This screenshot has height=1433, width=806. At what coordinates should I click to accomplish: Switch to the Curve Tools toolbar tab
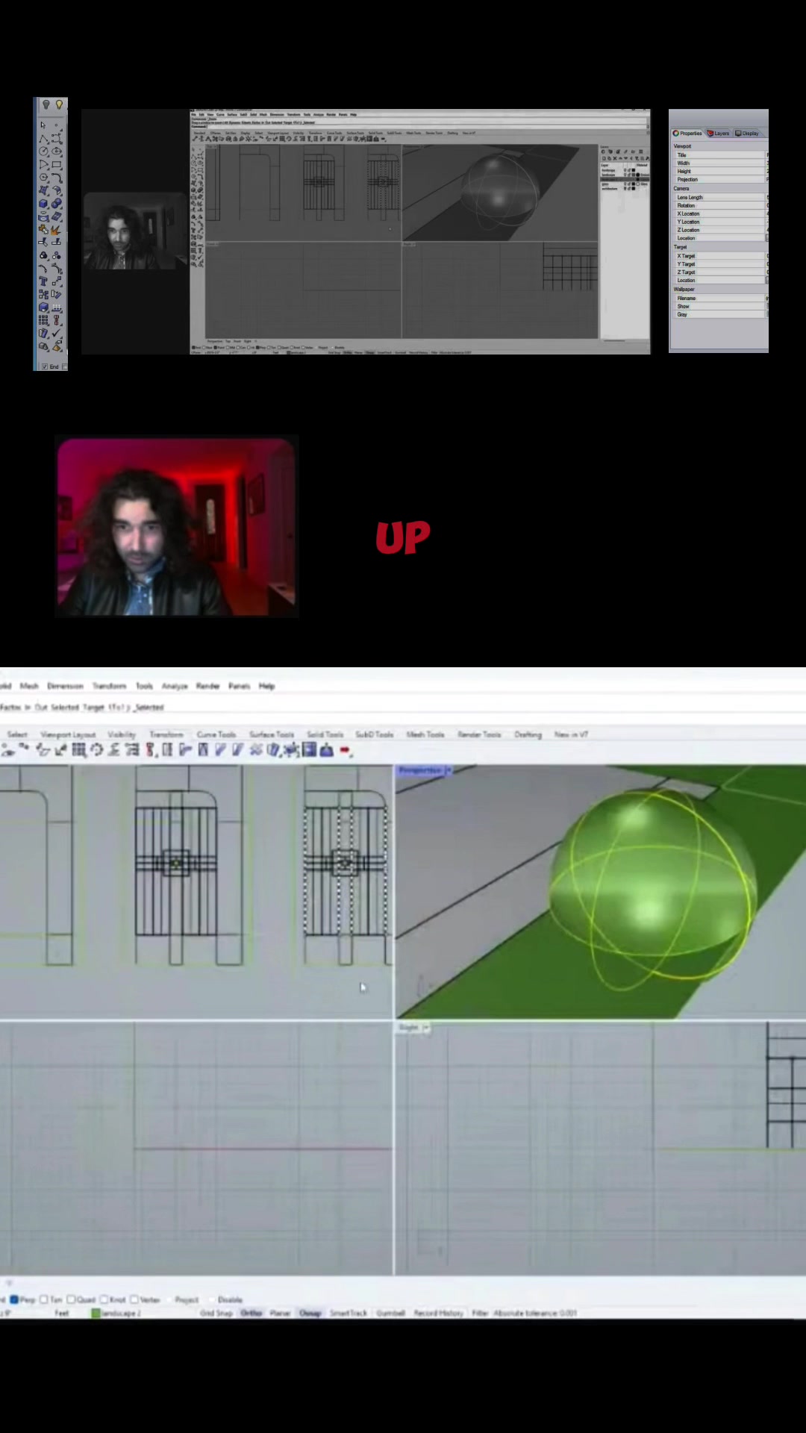tap(216, 734)
